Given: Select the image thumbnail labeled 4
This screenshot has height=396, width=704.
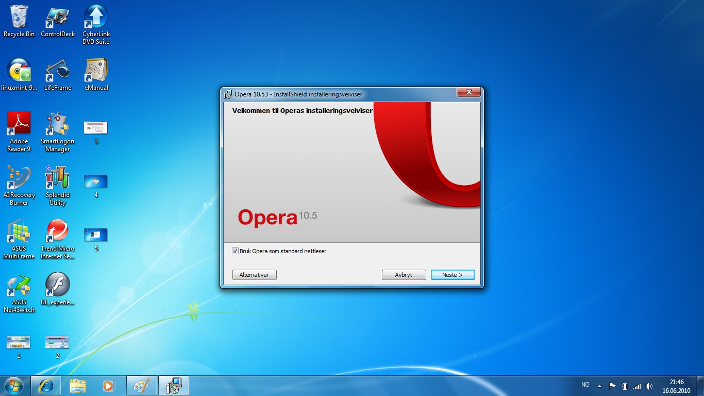Looking at the screenshot, I should 96,186.
